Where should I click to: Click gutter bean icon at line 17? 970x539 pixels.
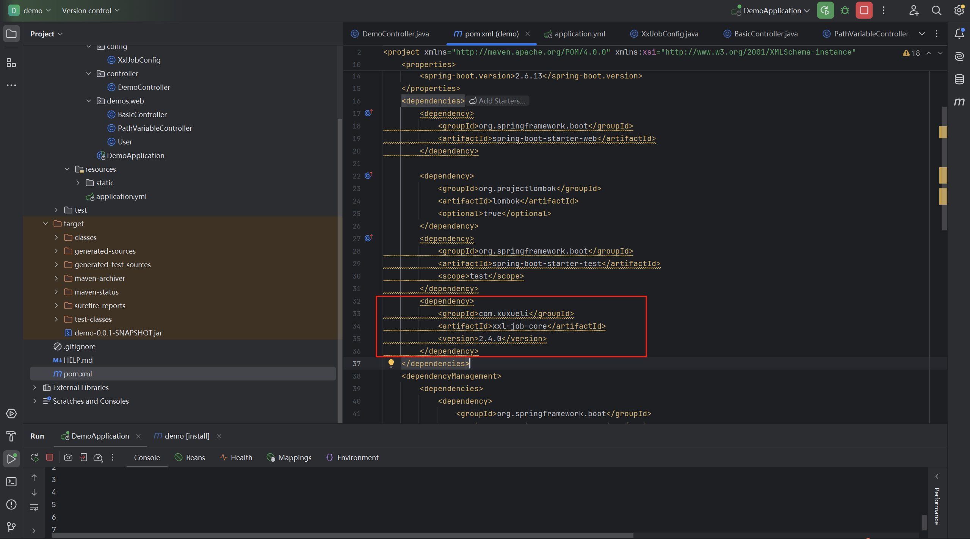coord(368,113)
